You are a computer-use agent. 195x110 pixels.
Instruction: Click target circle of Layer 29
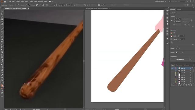pyautogui.click(x=190, y=68)
